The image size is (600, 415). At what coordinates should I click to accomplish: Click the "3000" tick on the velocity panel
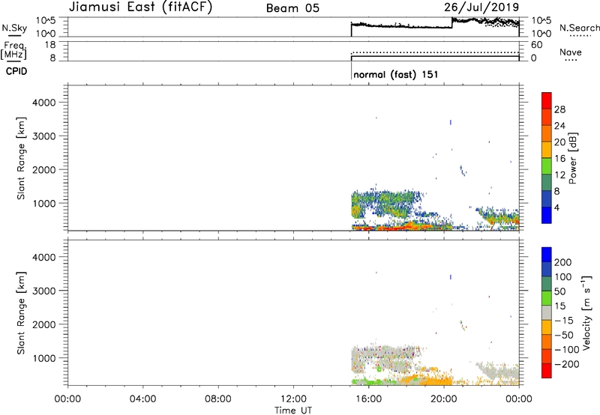[x=43, y=291]
